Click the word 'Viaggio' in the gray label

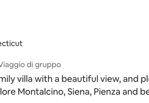[12, 65]
